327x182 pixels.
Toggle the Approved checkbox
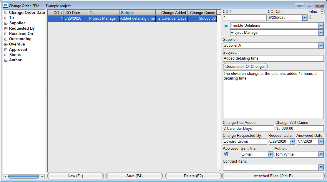(x=226, y=154)
